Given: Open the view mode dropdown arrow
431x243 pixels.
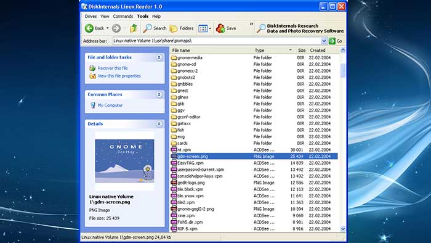Looking at the screenshot, I should pyautogui.click(x=210, y=28).
